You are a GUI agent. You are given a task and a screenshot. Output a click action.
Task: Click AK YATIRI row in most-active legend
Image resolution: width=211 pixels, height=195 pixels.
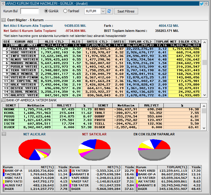pyautogui.click(x=169, y=182)
